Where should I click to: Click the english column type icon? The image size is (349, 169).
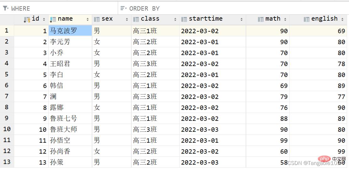tap(306, 19)
